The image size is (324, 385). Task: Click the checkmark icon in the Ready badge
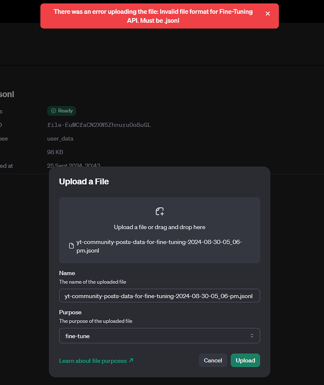click(53, 111)
